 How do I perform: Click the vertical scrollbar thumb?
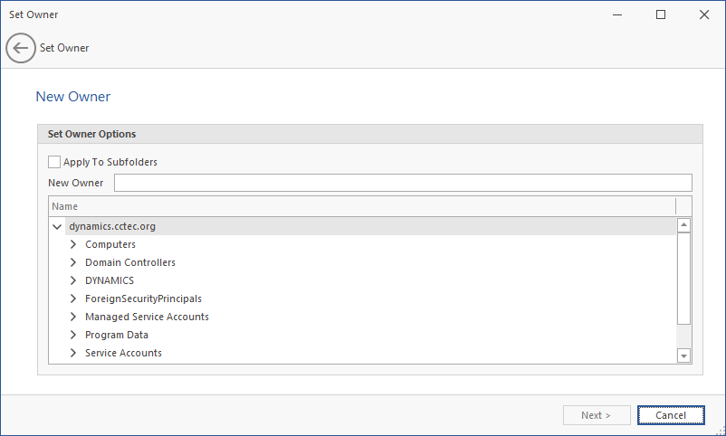[x=684, y=278]
